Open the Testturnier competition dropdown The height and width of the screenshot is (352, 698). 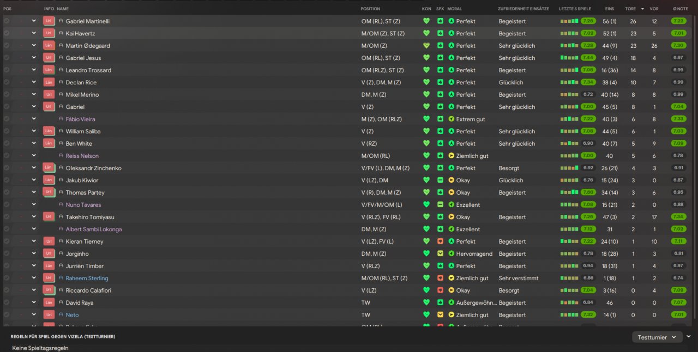(x=657, y=337)
